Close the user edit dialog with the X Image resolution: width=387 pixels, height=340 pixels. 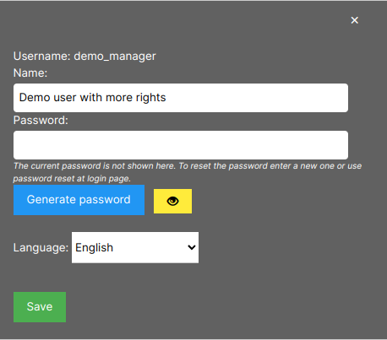pos(355,20)
